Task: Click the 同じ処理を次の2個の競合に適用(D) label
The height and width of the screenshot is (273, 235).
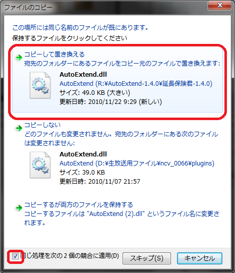Action: pyautogui.click(x=70, y=256)
